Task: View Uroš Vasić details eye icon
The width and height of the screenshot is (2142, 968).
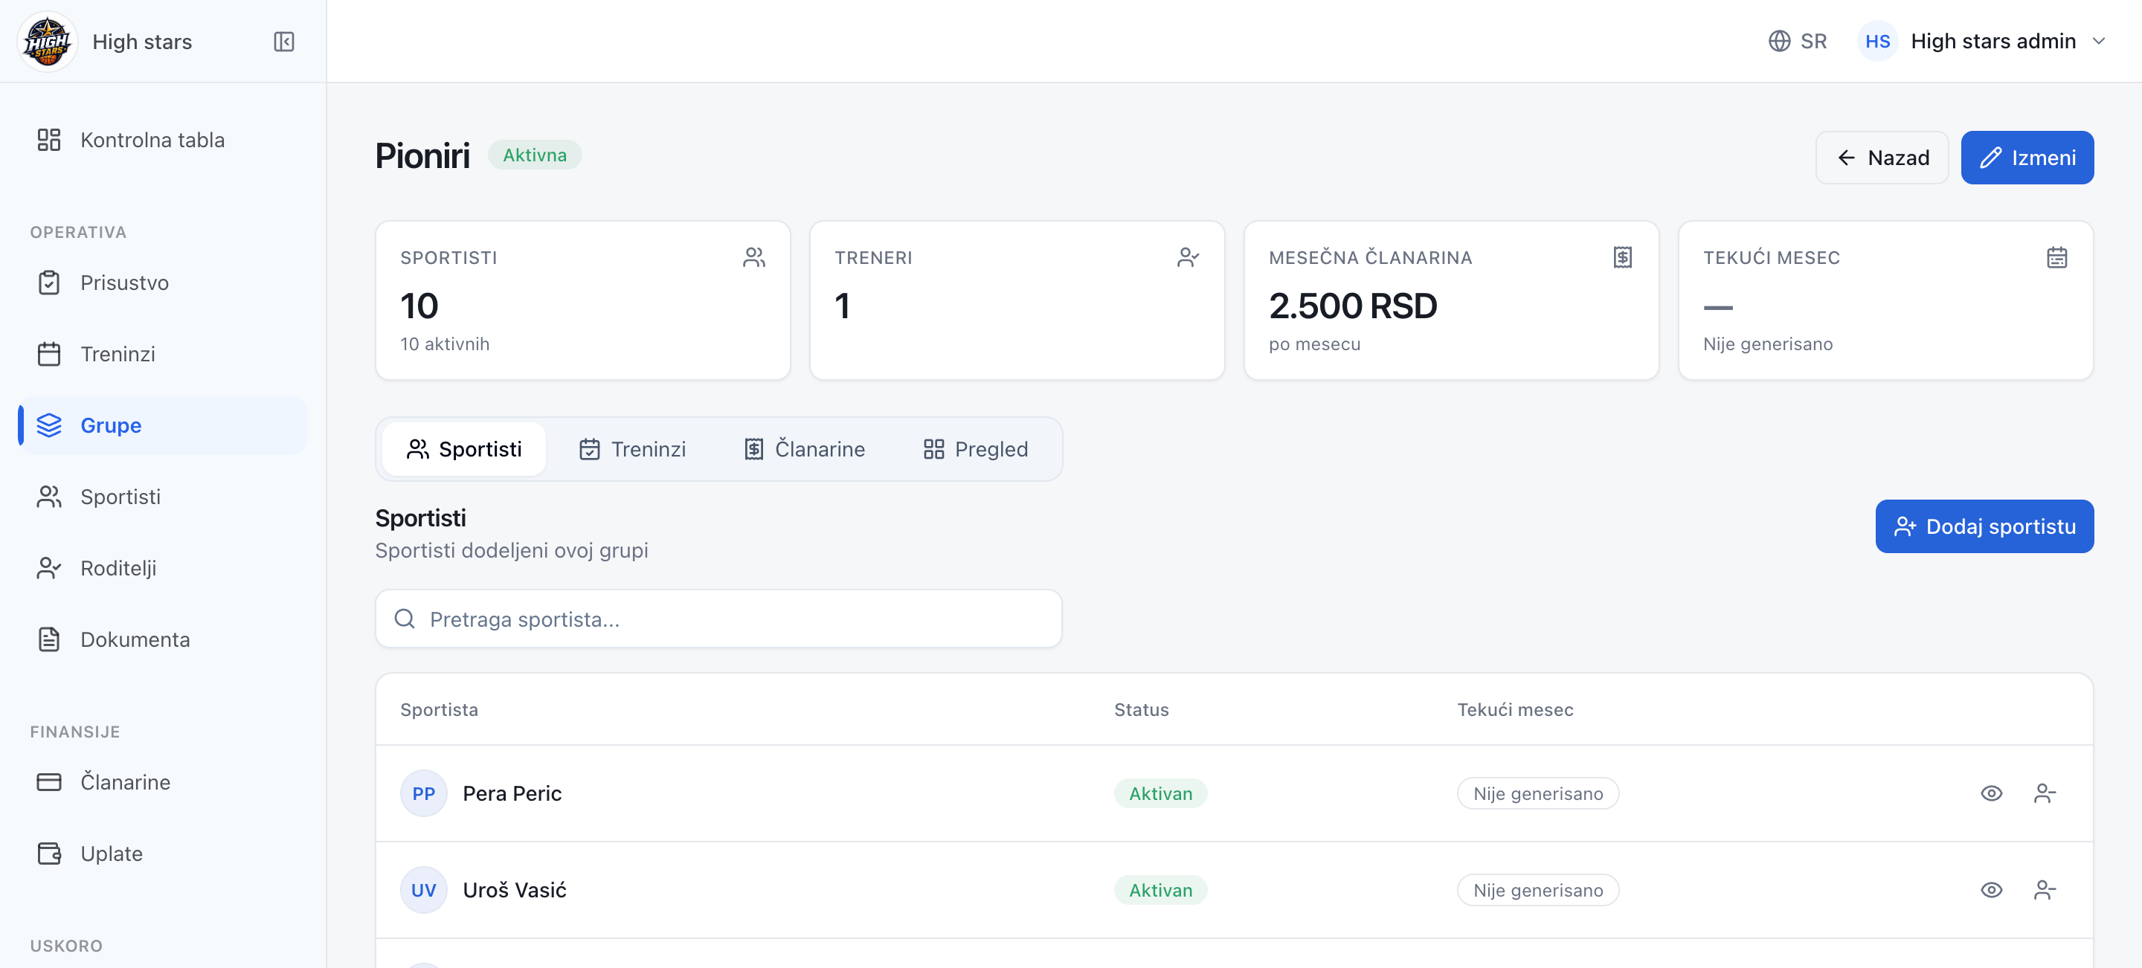Action: click(1991, 890)
